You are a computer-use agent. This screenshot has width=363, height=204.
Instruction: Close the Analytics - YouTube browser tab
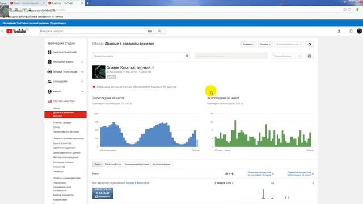tap(82, 3)
